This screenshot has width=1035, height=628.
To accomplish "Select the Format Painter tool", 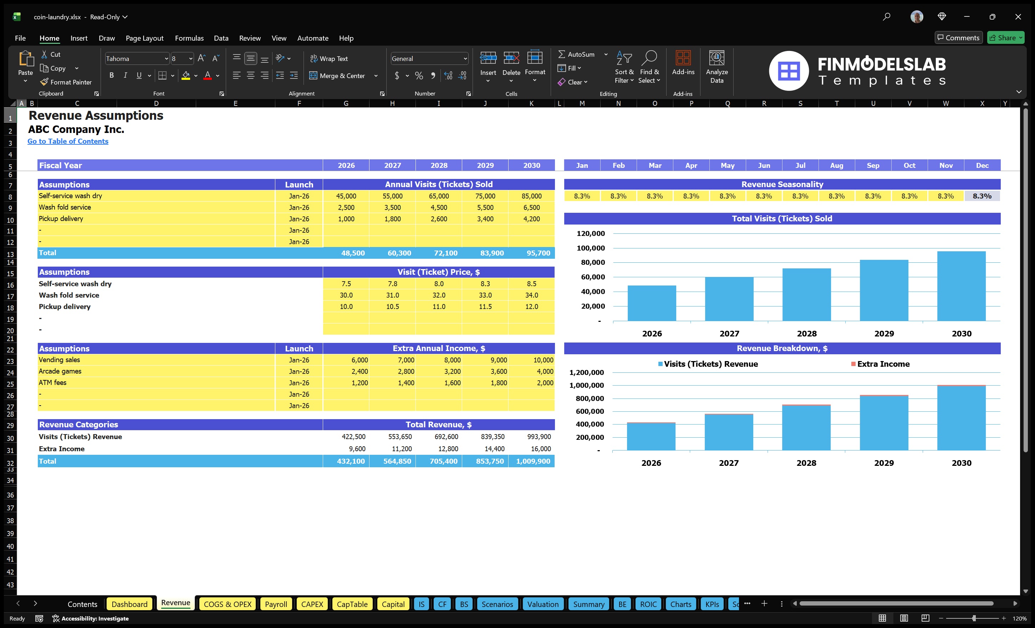I will tap(66, 82).
